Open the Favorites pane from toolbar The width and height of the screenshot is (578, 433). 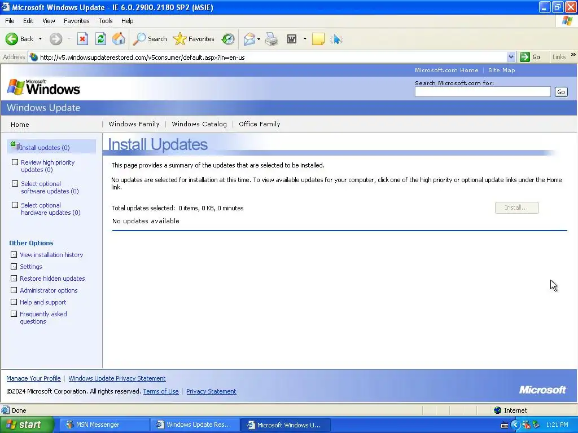pos(194,39)
